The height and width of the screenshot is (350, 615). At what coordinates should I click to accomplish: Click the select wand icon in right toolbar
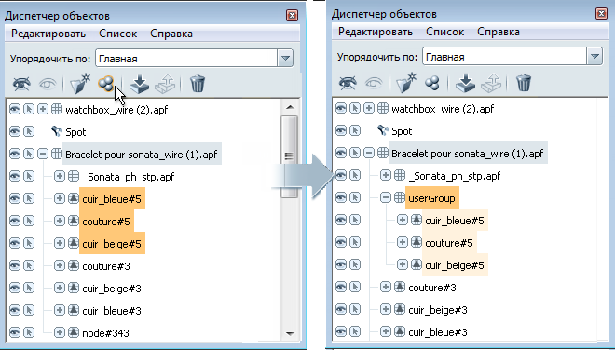[x=406, y=82]
